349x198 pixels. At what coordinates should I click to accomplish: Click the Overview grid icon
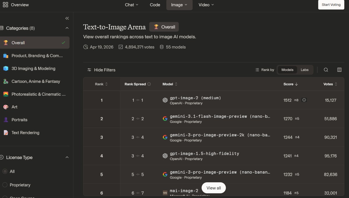5,5
